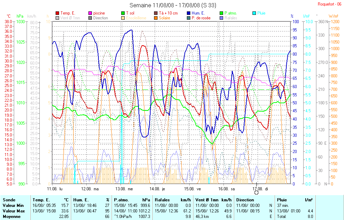This screenshot has width=344, height=220.
Task: Click the pale orange Ensoleilleme legend swatch
Action: coord(123,18)
